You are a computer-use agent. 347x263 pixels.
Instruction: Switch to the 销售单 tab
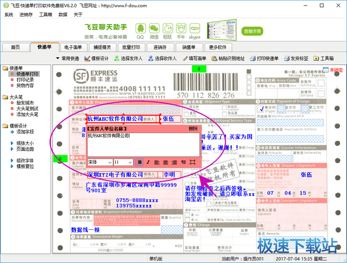tap(189, 47)
